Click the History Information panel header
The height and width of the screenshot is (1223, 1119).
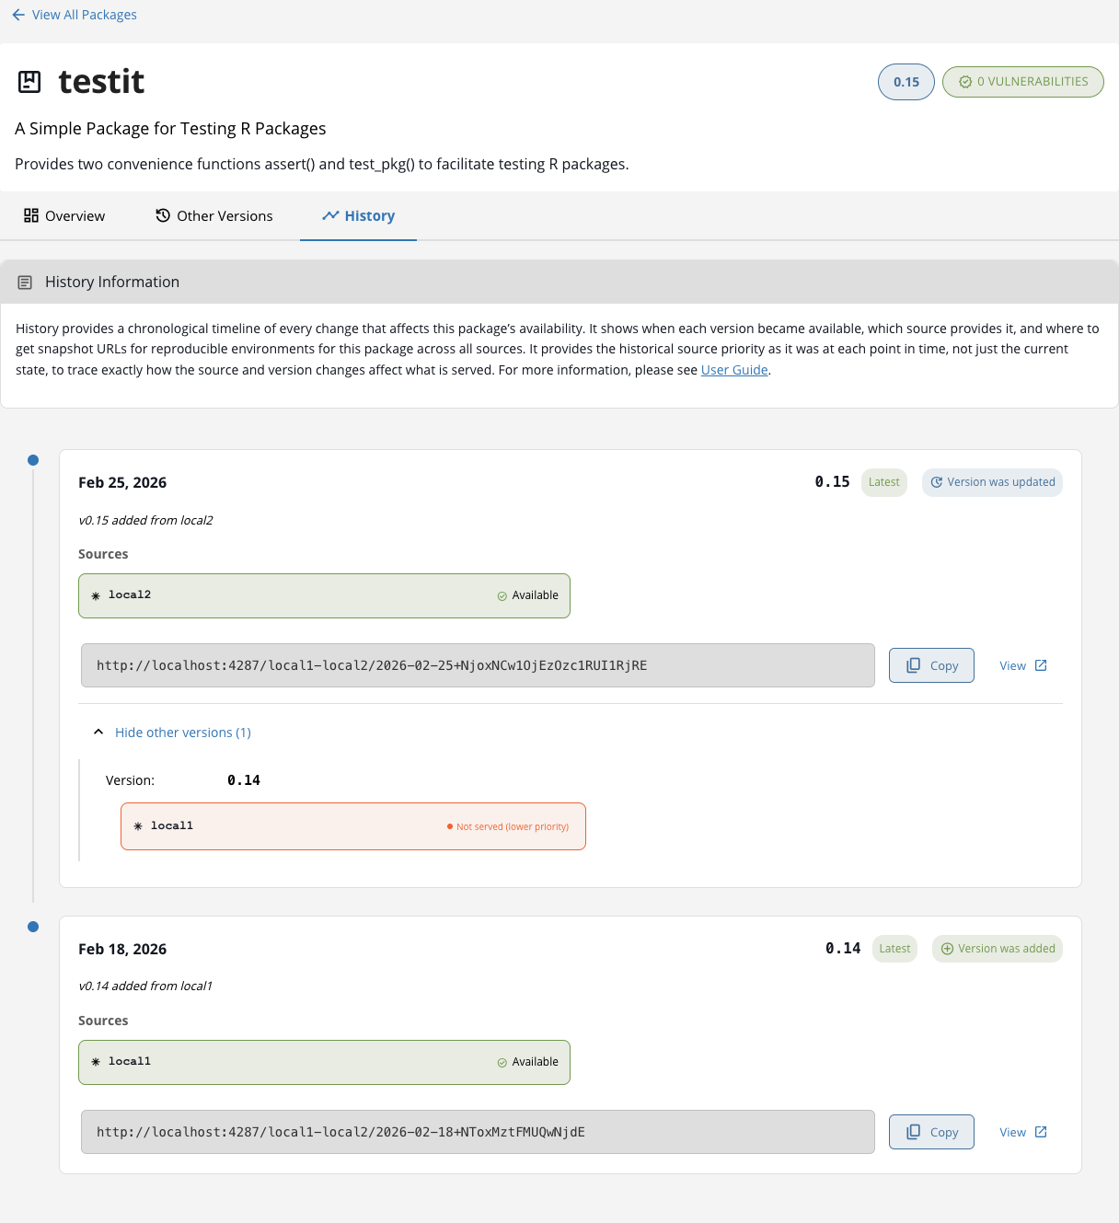[x=559, y=282]
